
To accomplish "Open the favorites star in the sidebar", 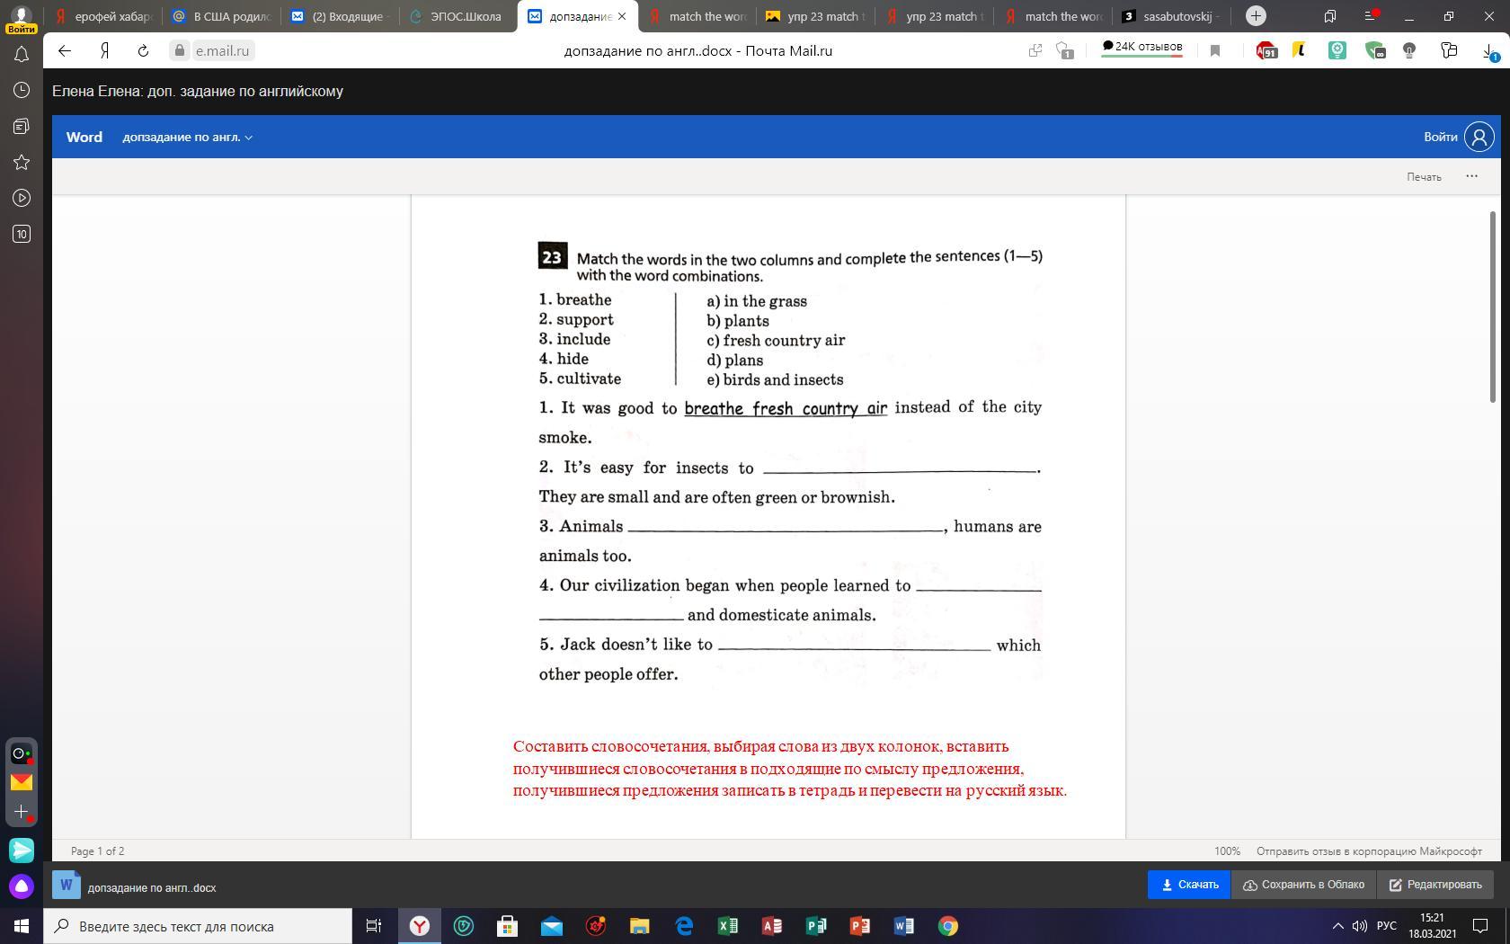I will (x=22, y=163).
